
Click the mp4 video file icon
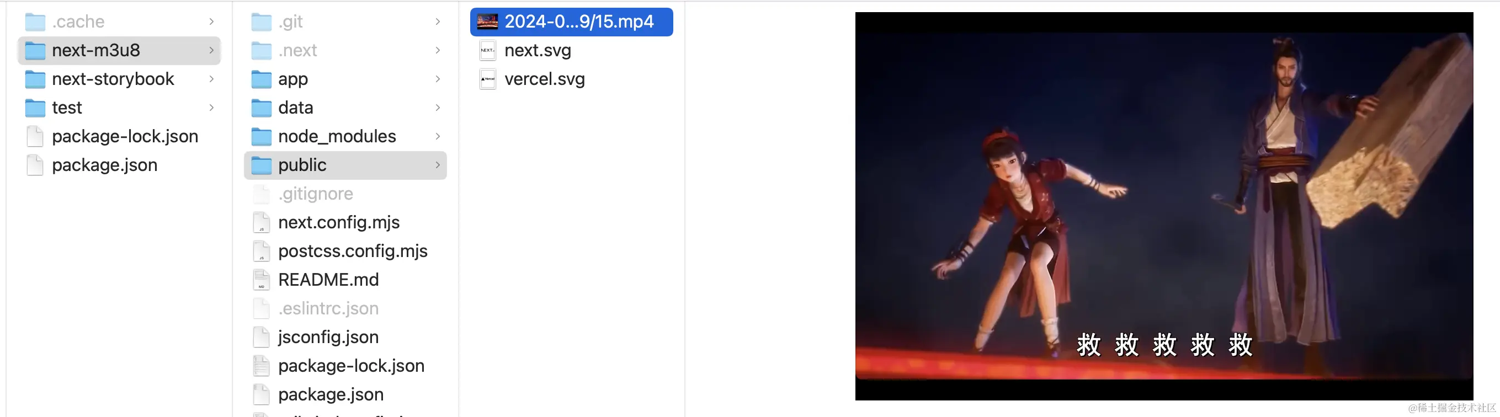487,22
